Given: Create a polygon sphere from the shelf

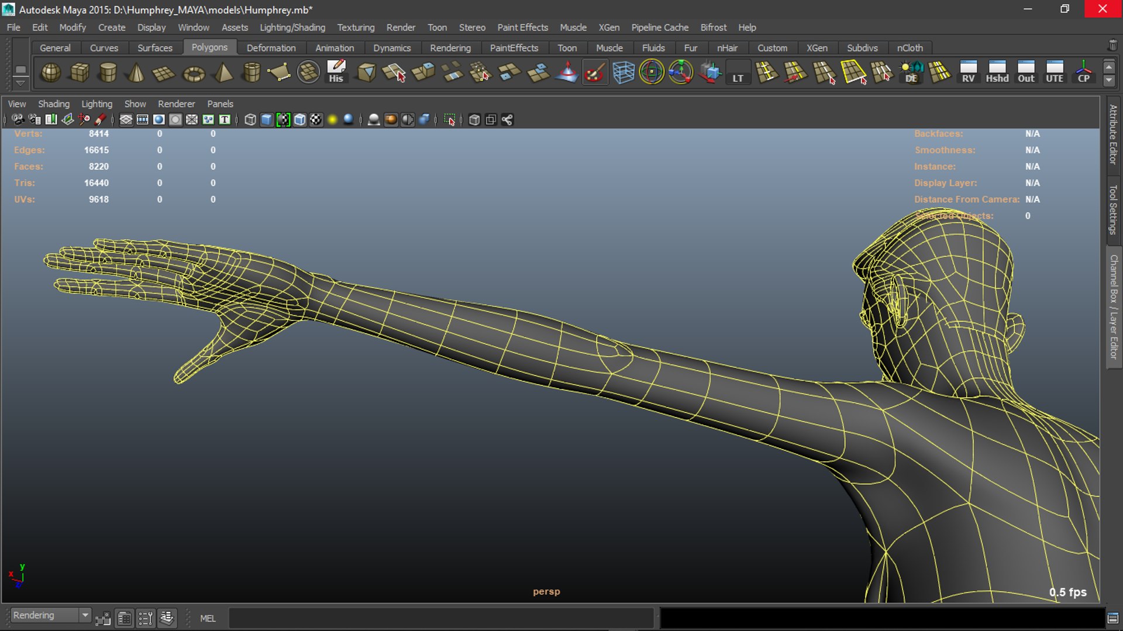Looking at the screenshot, I should (51, 73).
